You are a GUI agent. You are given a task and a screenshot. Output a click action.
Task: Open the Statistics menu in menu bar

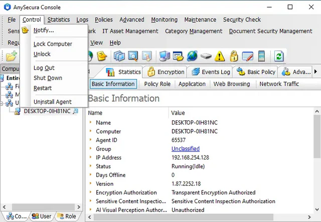point(59,19)
